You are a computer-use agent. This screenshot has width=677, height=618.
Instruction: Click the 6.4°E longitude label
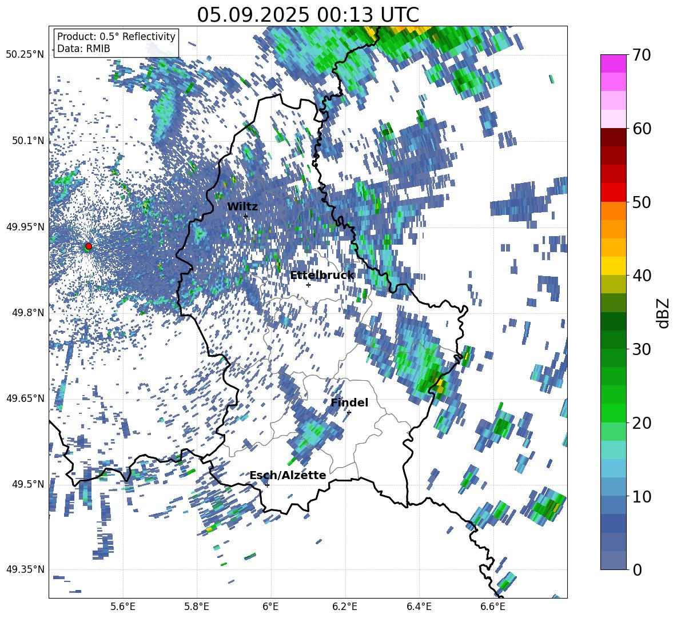coord(419,607)
